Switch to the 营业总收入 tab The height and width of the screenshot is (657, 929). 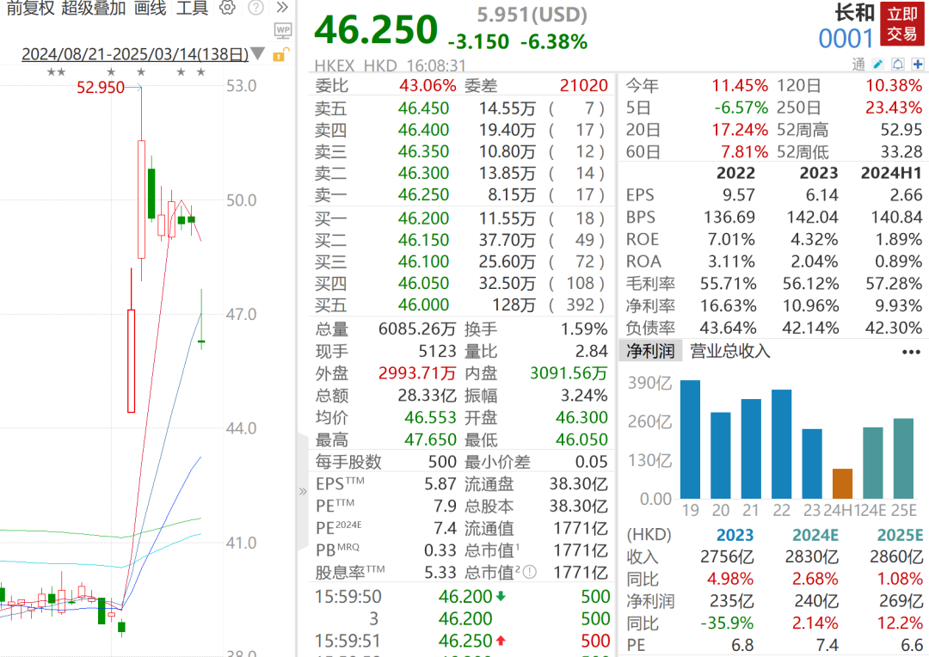(x=730, y=351)
